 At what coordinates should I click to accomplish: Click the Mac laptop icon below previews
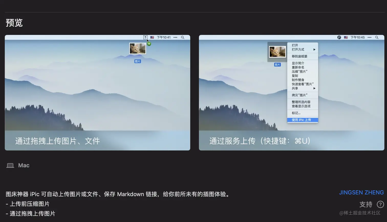(x=10, y=165)
